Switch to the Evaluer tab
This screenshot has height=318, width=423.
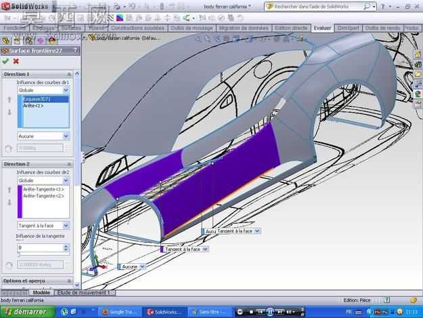(x=322, y=28)
